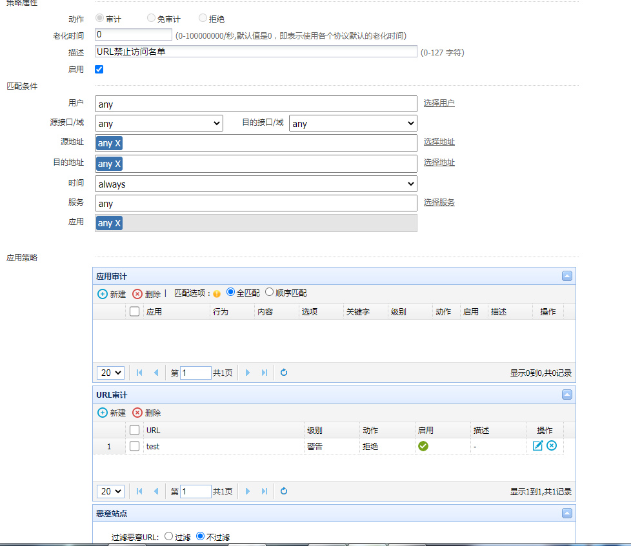This screenshot has height=546, width=631.
Task: Toggle the green enabled icon for test
Action: point(423,446)
